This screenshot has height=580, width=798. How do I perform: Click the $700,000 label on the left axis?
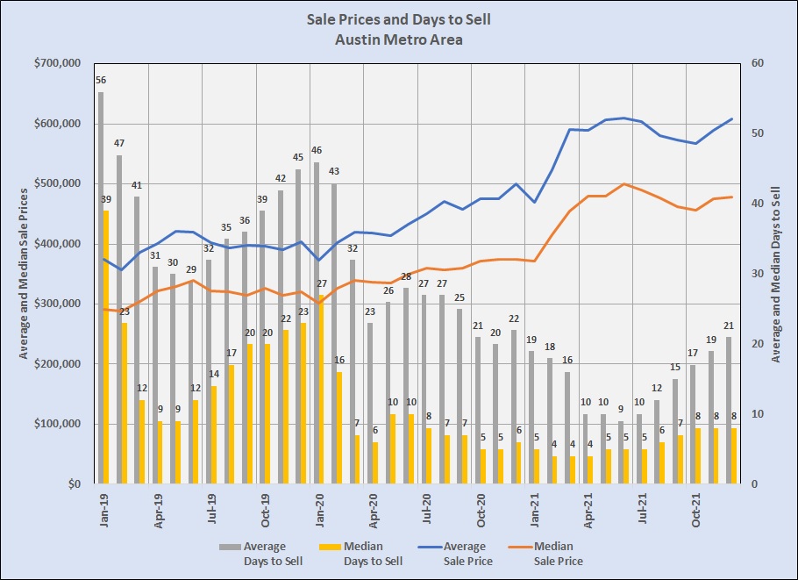pos(57,63)
